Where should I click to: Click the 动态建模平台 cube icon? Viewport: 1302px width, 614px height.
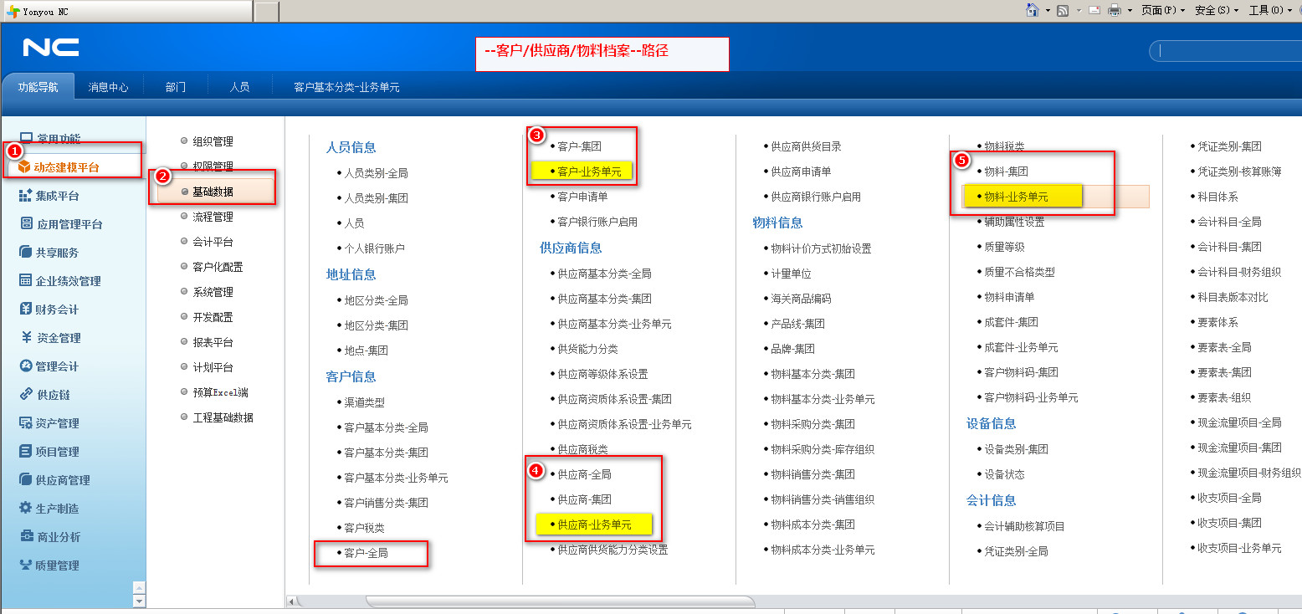(23, 167)
